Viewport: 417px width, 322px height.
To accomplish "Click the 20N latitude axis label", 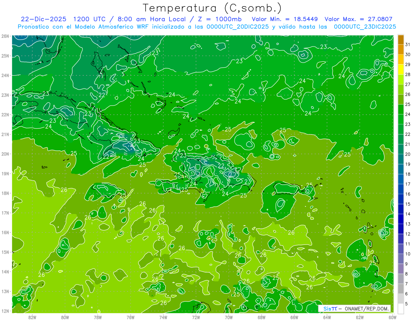I will (5, 154).
